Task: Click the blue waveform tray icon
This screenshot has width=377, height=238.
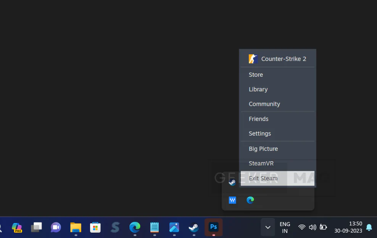Action: coord(232,200)
